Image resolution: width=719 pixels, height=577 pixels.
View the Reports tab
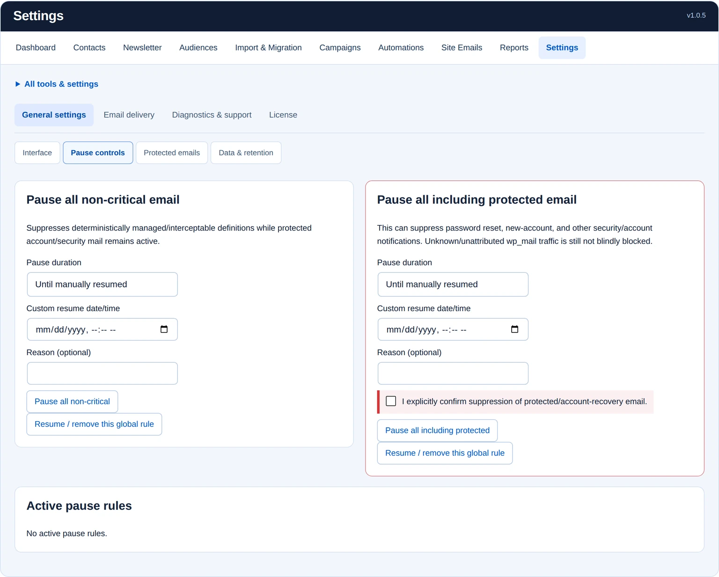click(514, 48)
